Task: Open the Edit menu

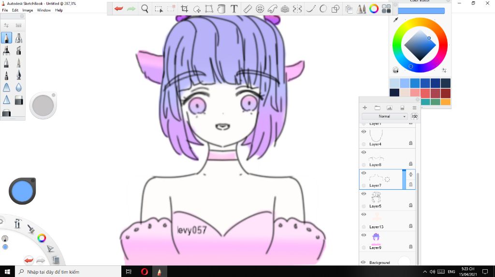Action: click(x=15, y=10)
